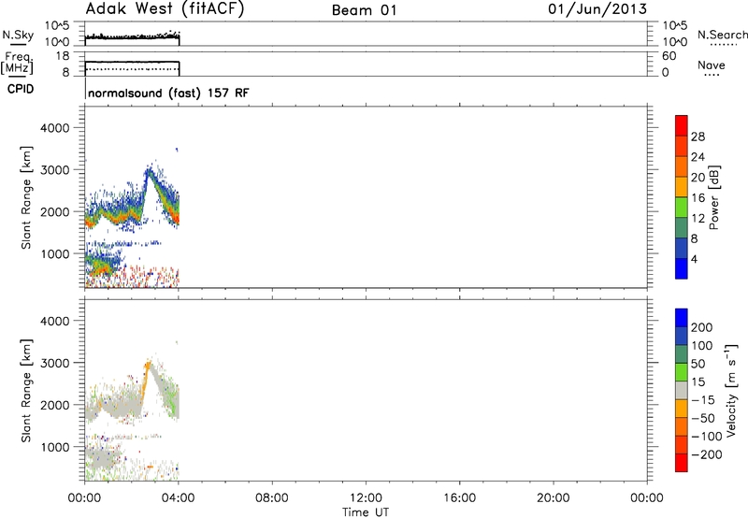The image size is (748, 518).
Task: Click the '04:00' time axis tick label
Action: pyautogui.click(x=179, y=498)
